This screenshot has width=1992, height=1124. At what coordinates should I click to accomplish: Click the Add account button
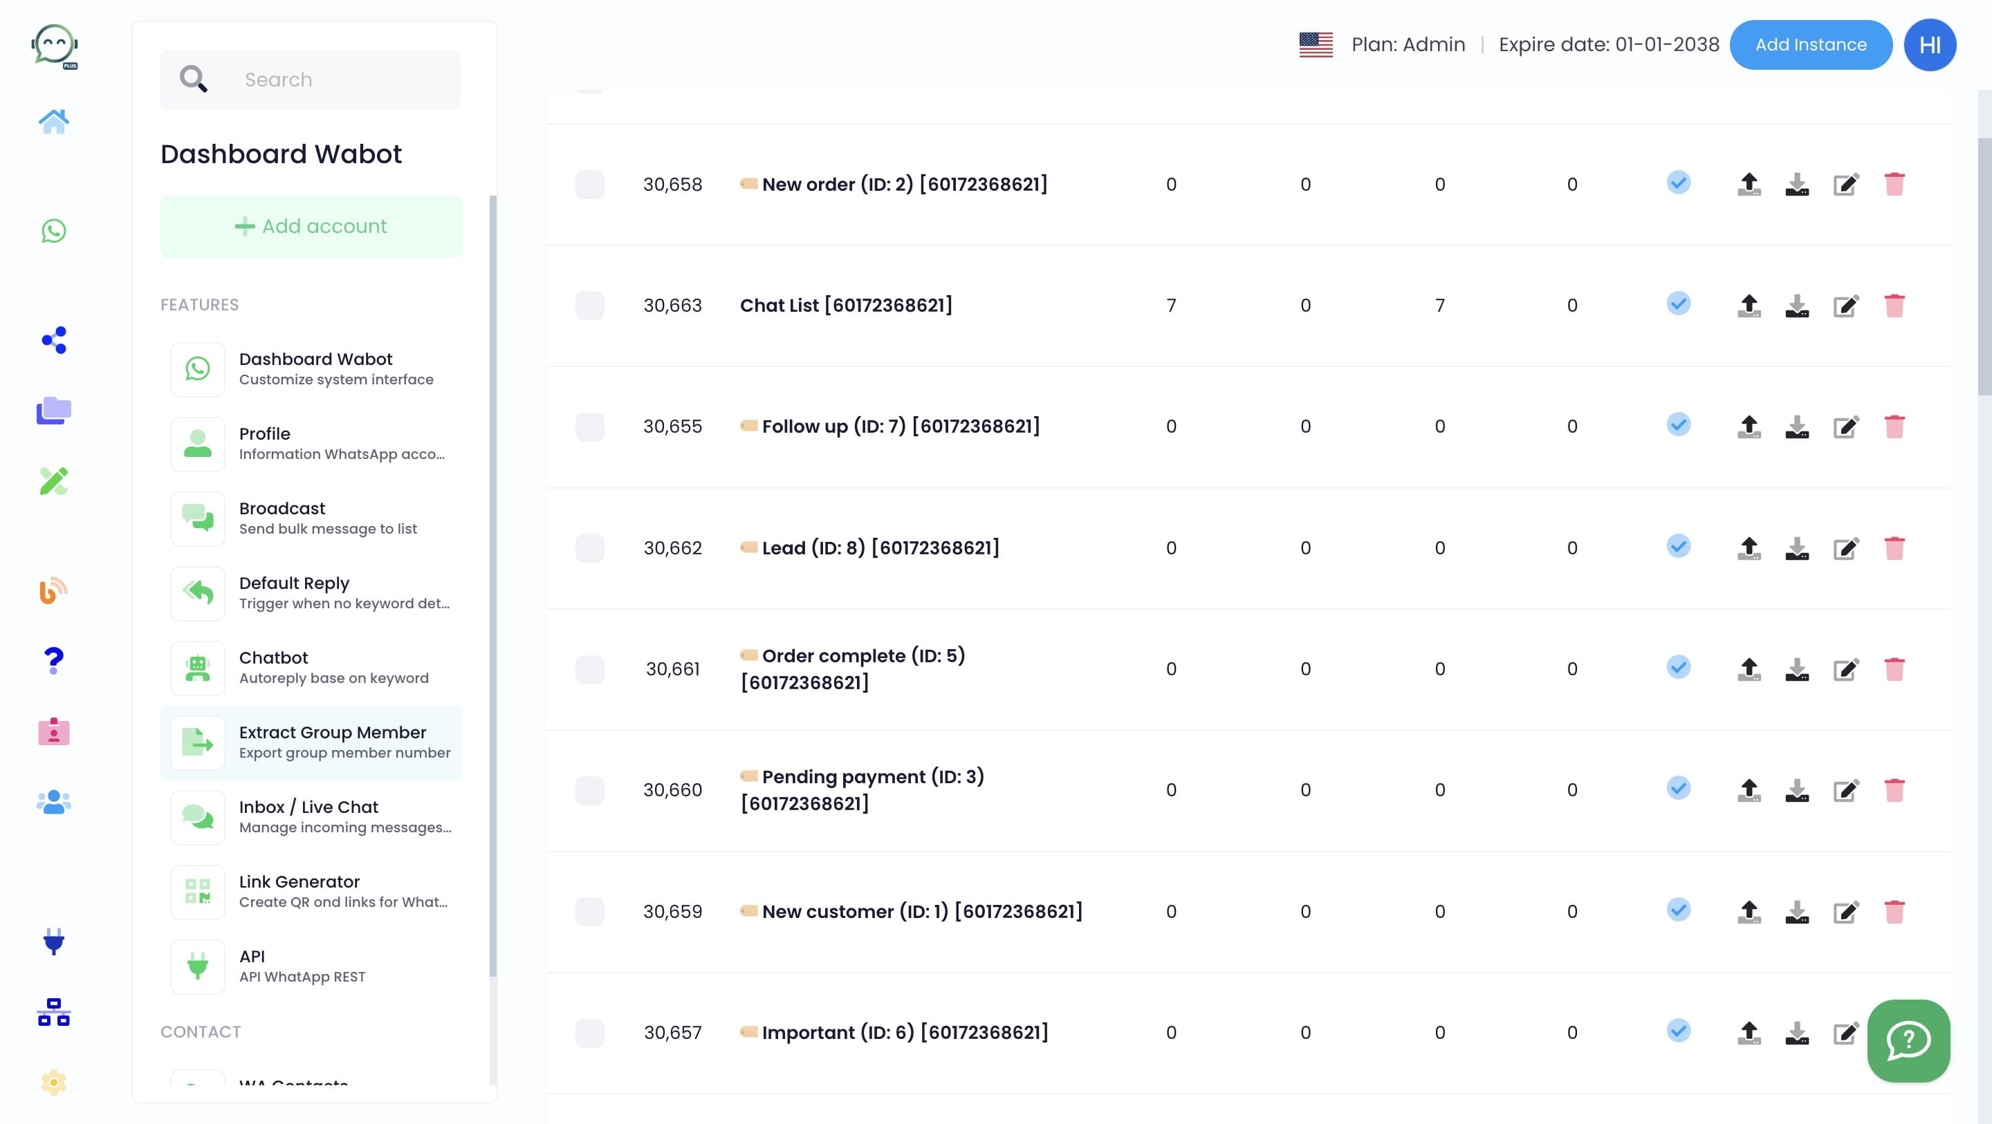[x=311, y=226]
